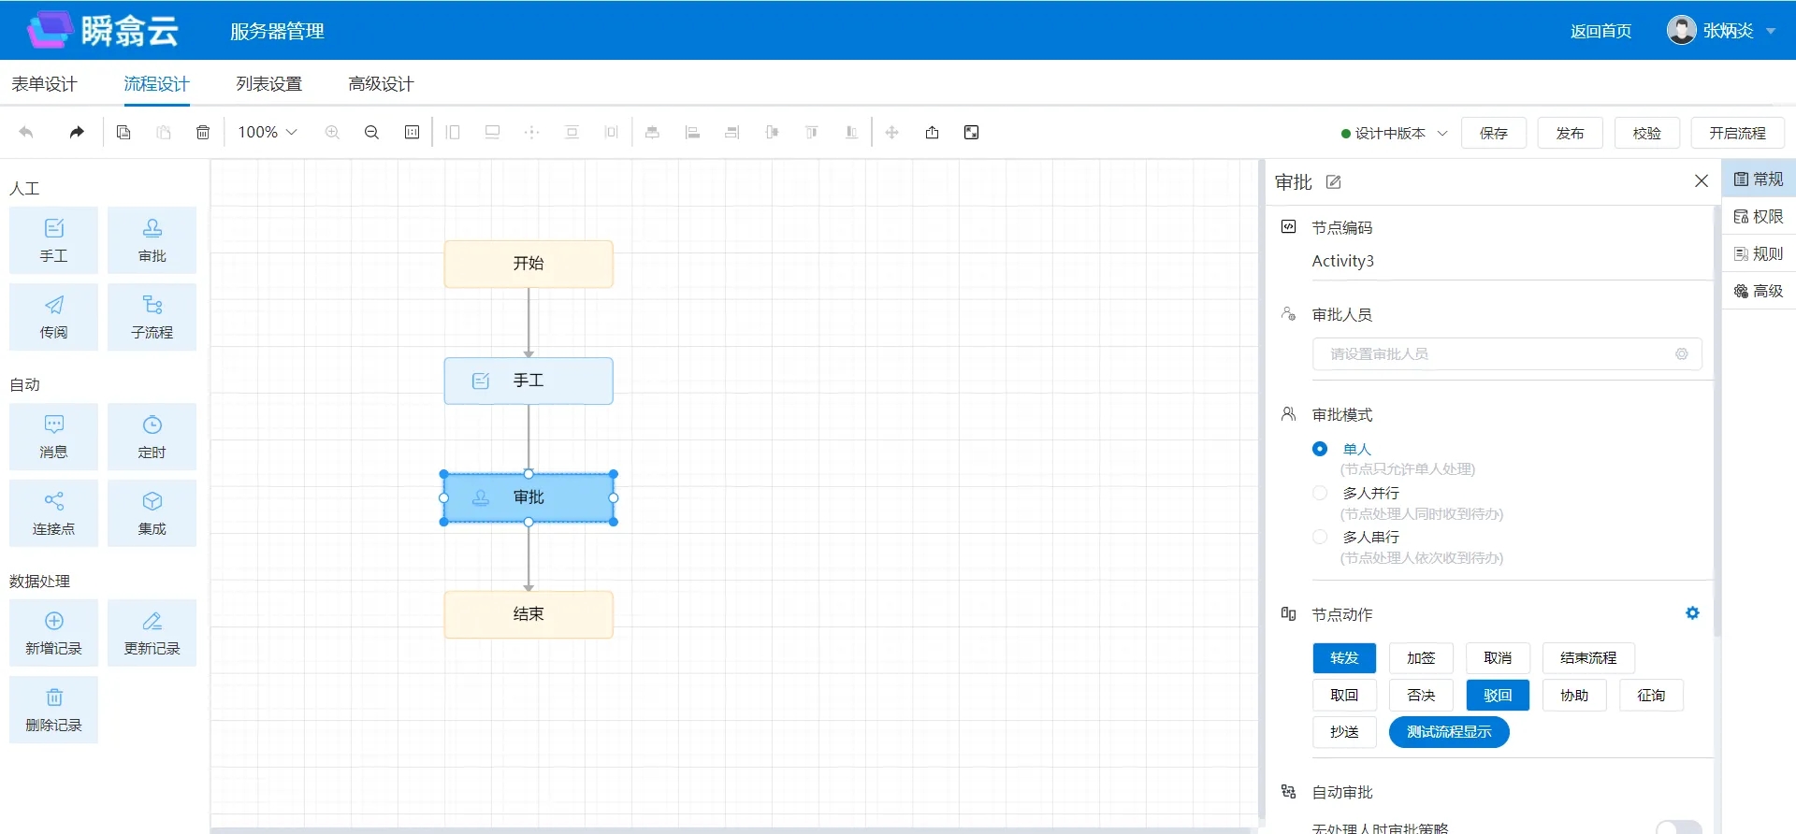1796x834 pixels.
Task: Open the 权限 side tab
Action: (1759, 217)
